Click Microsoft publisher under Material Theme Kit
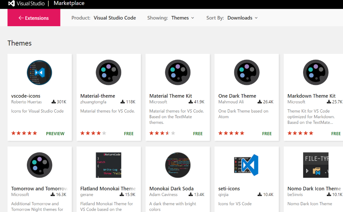343x212 pixels. [158, 102]
